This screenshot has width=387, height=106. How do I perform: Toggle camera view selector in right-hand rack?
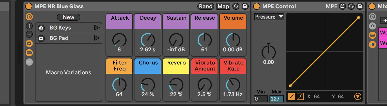click(372, 26)
